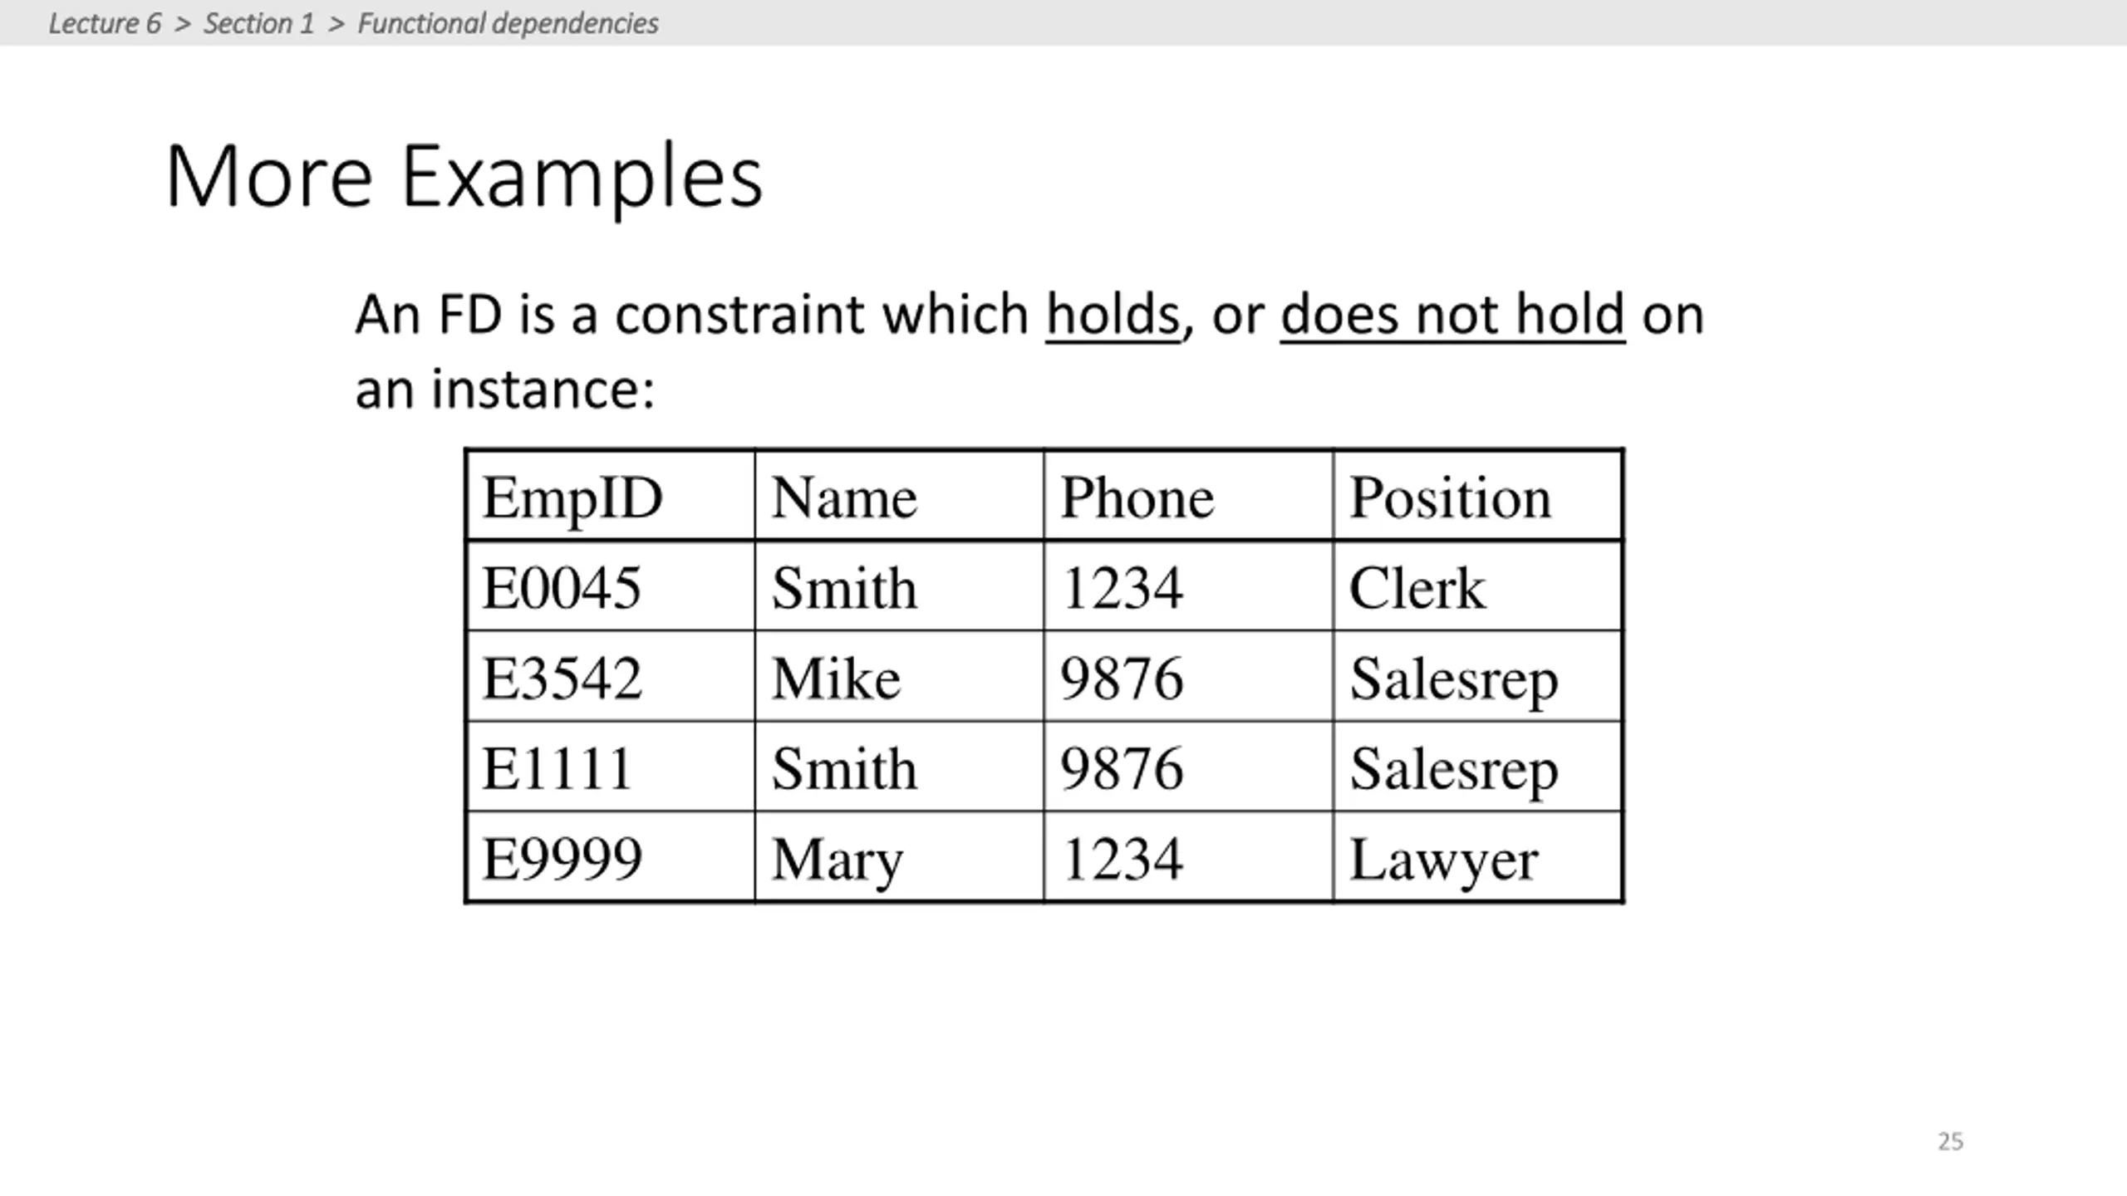Click the "Position" column header
The width and height of the screenshot is (2127, 1196).
click(1450, 498)
